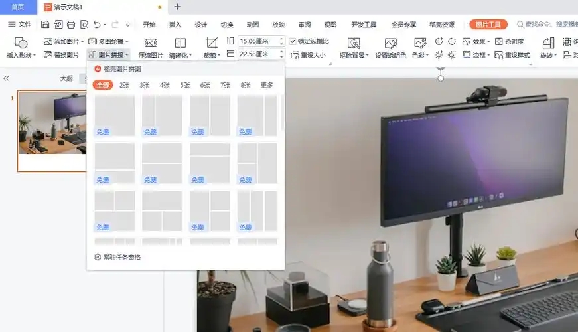
Task: Filter collage layouts by 2张
Action: [124, 85]
